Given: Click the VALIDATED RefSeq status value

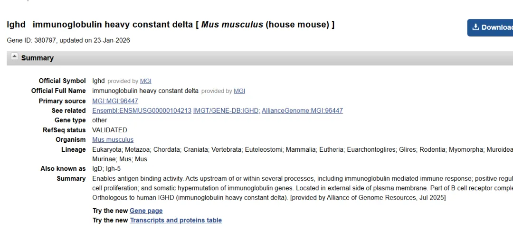Looking at the screenshot, I should click(110, 130).
